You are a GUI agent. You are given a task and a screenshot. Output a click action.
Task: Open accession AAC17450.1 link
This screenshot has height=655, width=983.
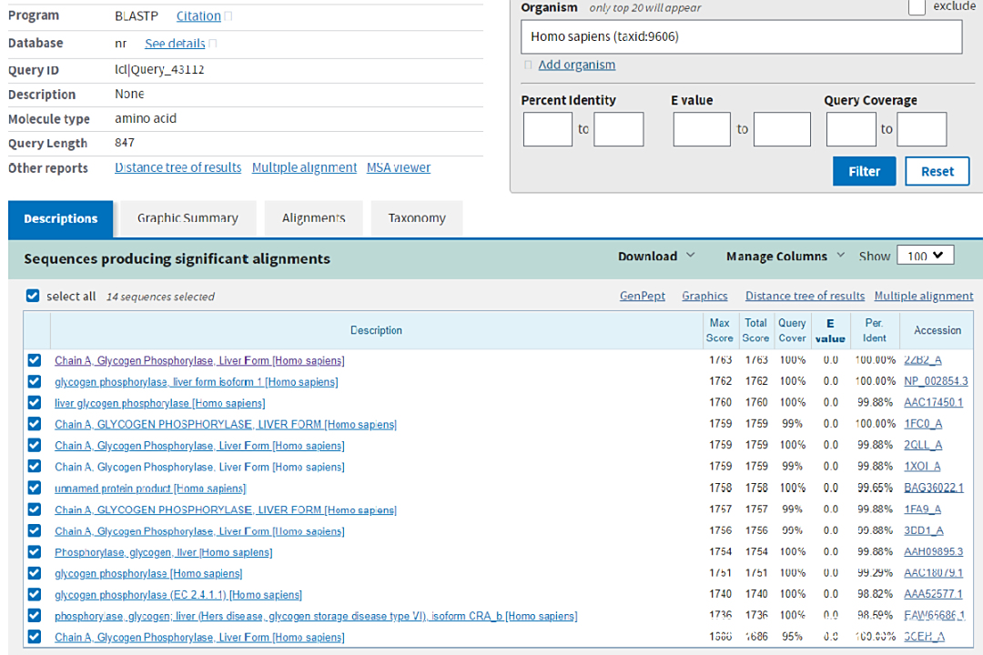coord(933,403)
